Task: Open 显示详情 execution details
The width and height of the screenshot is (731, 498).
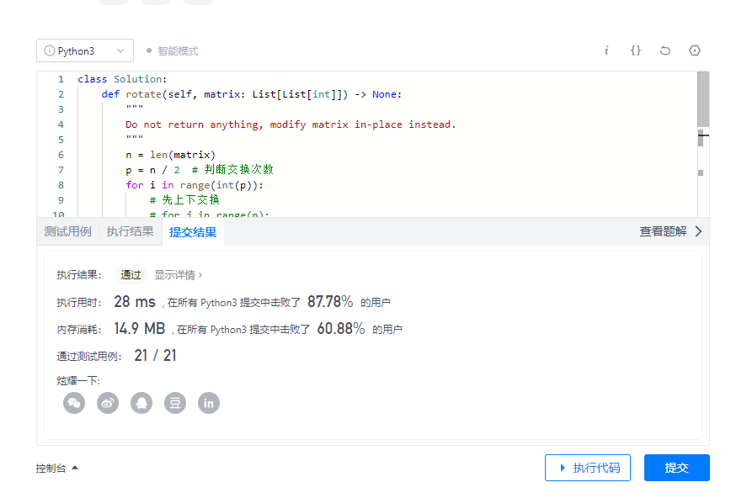Action: (x=179, y=273)
